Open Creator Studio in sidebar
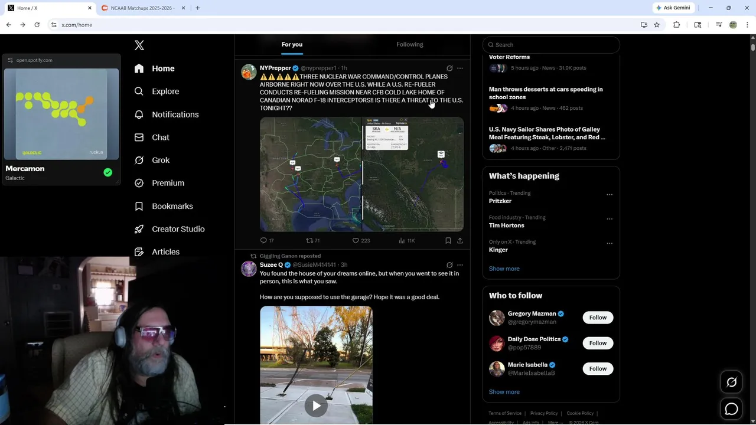Image resolution: width=756 pixels, height=425 pixels. click(170, 229)
